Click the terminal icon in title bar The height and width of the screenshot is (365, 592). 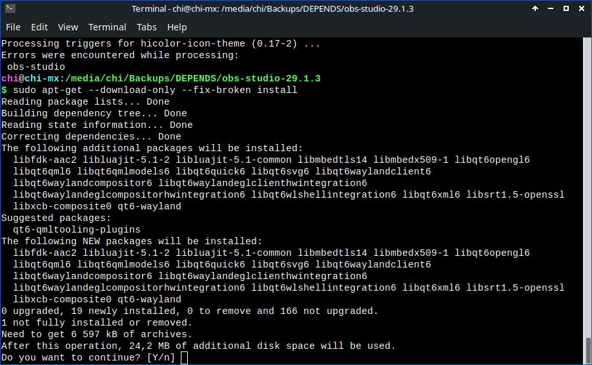tap(10, 8)
